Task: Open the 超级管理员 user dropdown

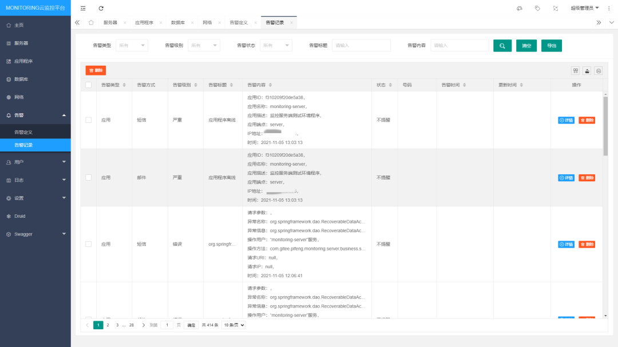Action: tap(585, 8)
